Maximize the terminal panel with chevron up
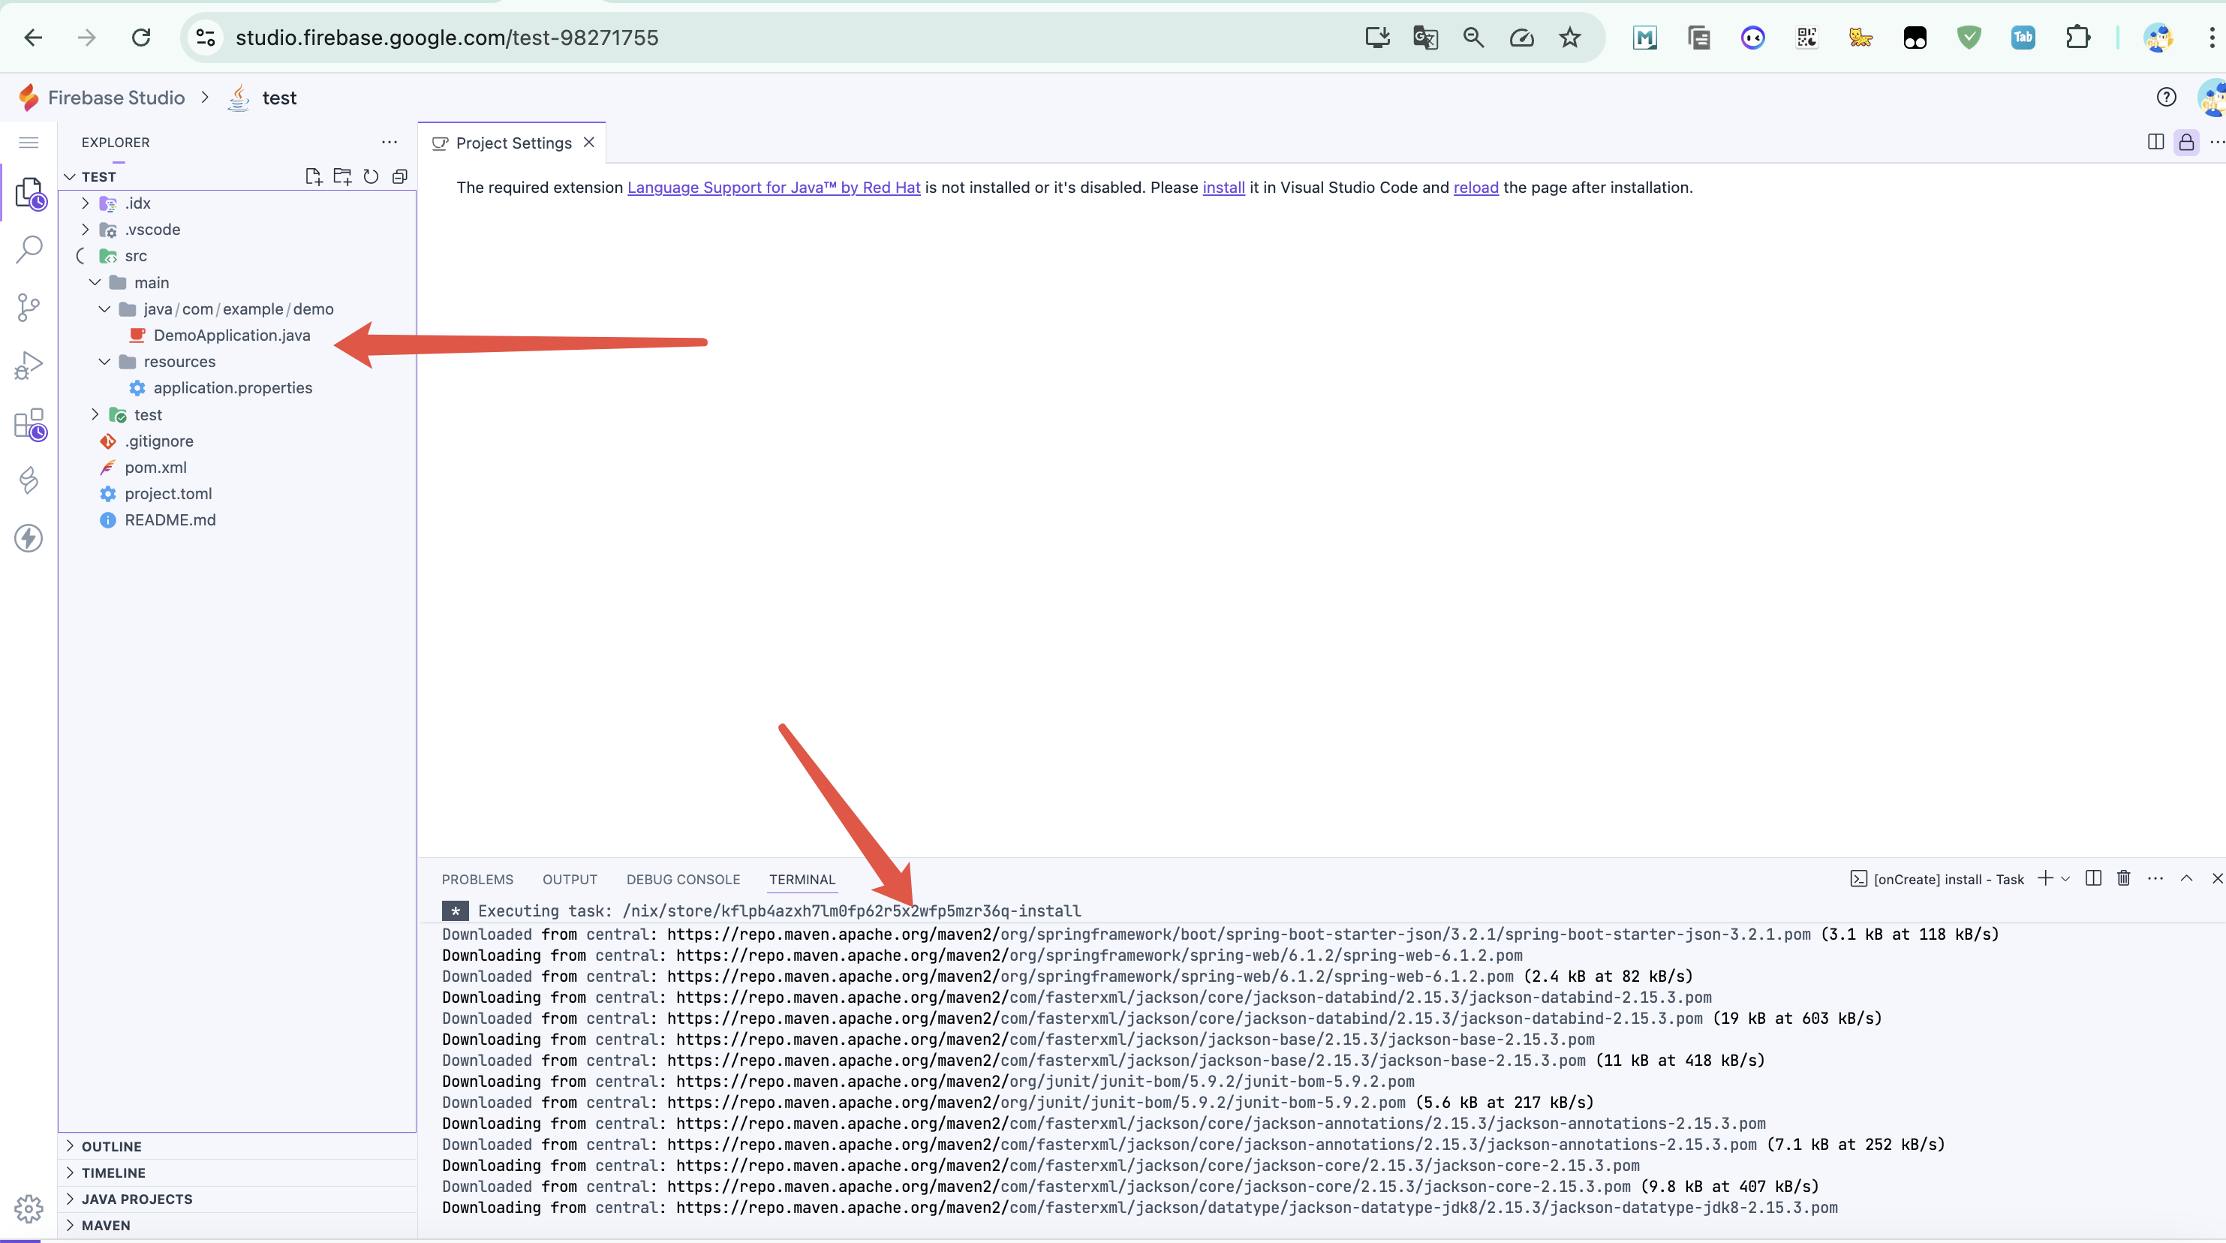Screen dimensions: 2226x1243 (2186, 878)
